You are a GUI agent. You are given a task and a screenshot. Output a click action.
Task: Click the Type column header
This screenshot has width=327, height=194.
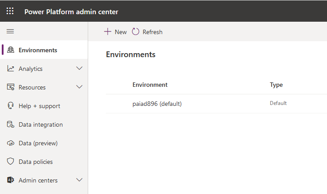276,85
